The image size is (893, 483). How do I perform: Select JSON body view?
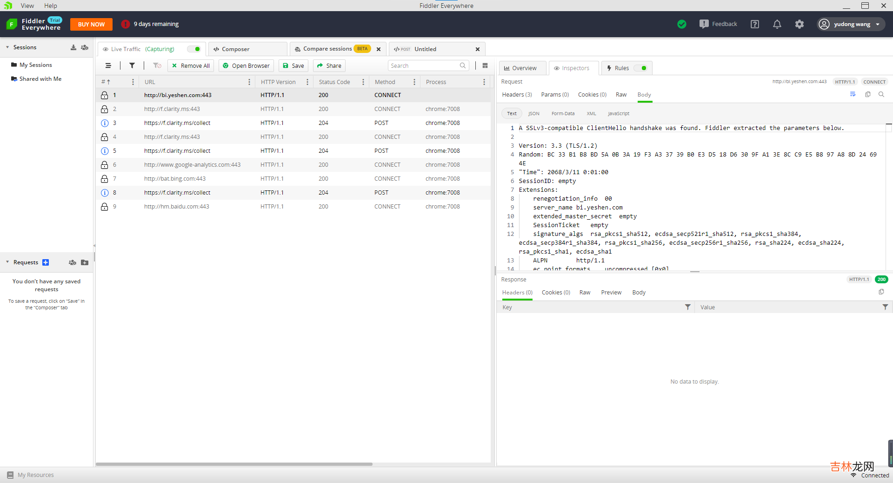(534, 113)
